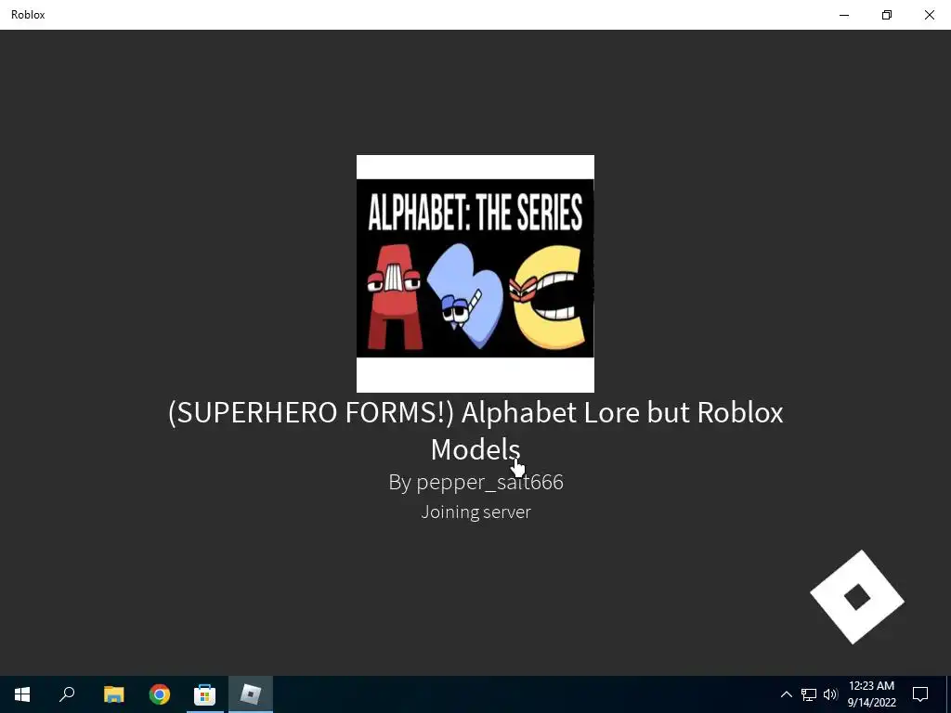
Task: Open network status tray icon
Action: [x=809, y=694]
